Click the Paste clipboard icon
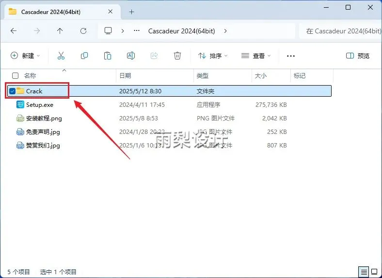This screenshot has width=382, height=278. coord(108,56)
